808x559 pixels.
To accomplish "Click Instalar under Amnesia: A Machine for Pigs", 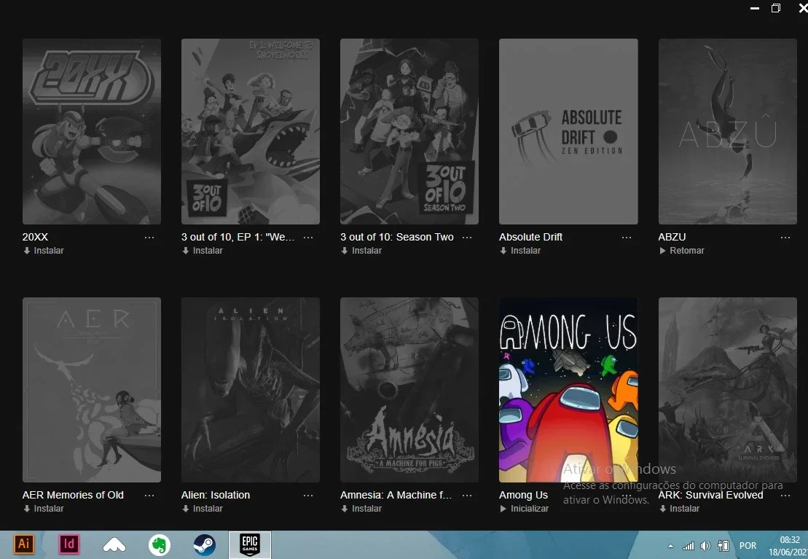I will tap(361, 509).
